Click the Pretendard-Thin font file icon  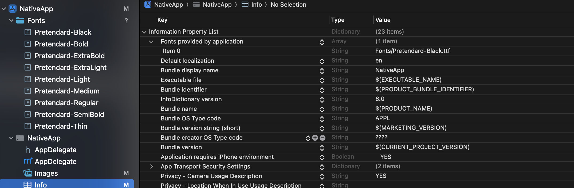pos(27,126)
